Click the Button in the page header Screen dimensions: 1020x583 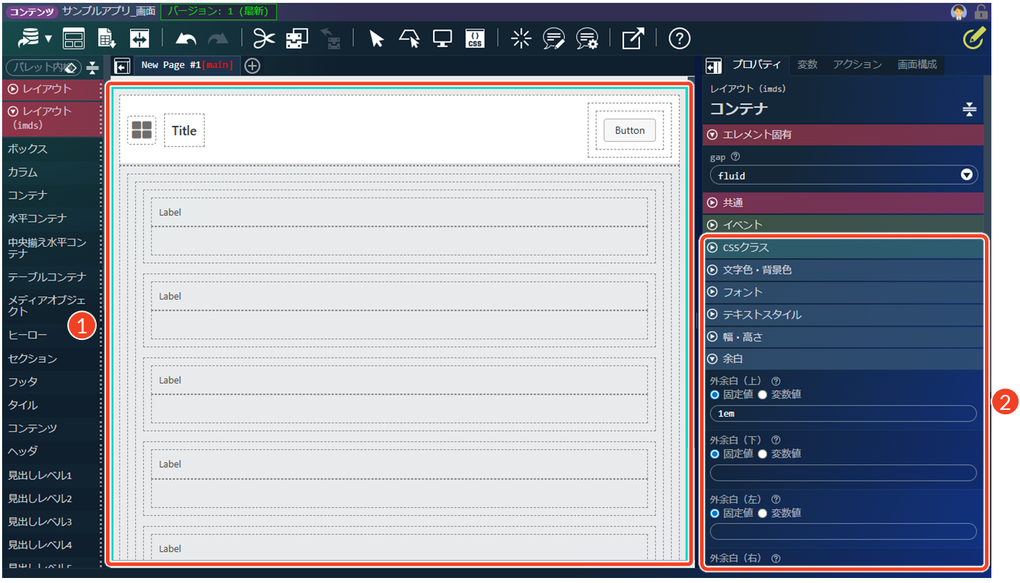(x=630, y=130)
